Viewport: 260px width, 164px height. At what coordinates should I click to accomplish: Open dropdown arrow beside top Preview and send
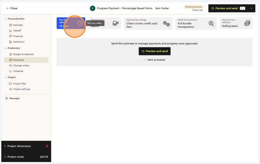tap(251, 8)
